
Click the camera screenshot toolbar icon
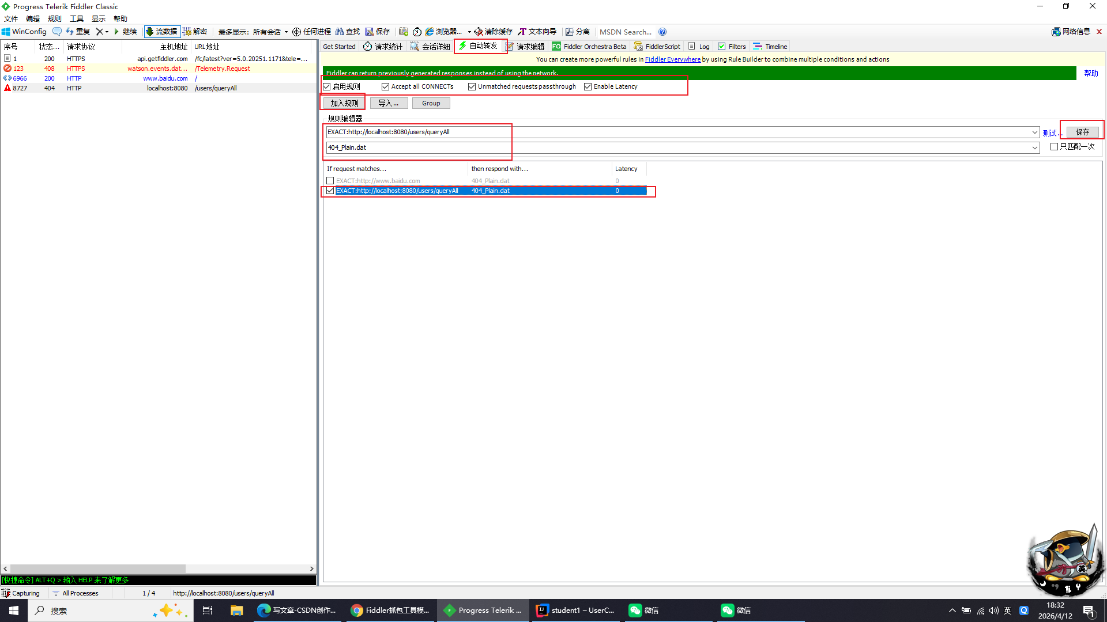point(404,32)
